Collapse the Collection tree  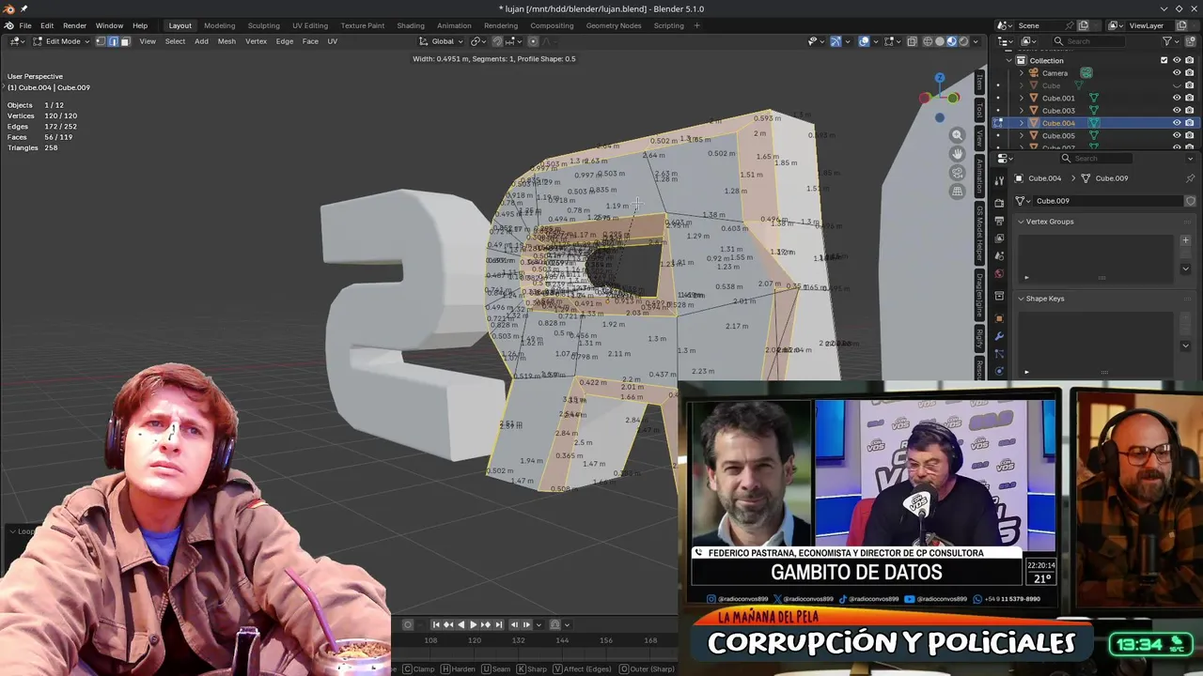click(1009, 60)
